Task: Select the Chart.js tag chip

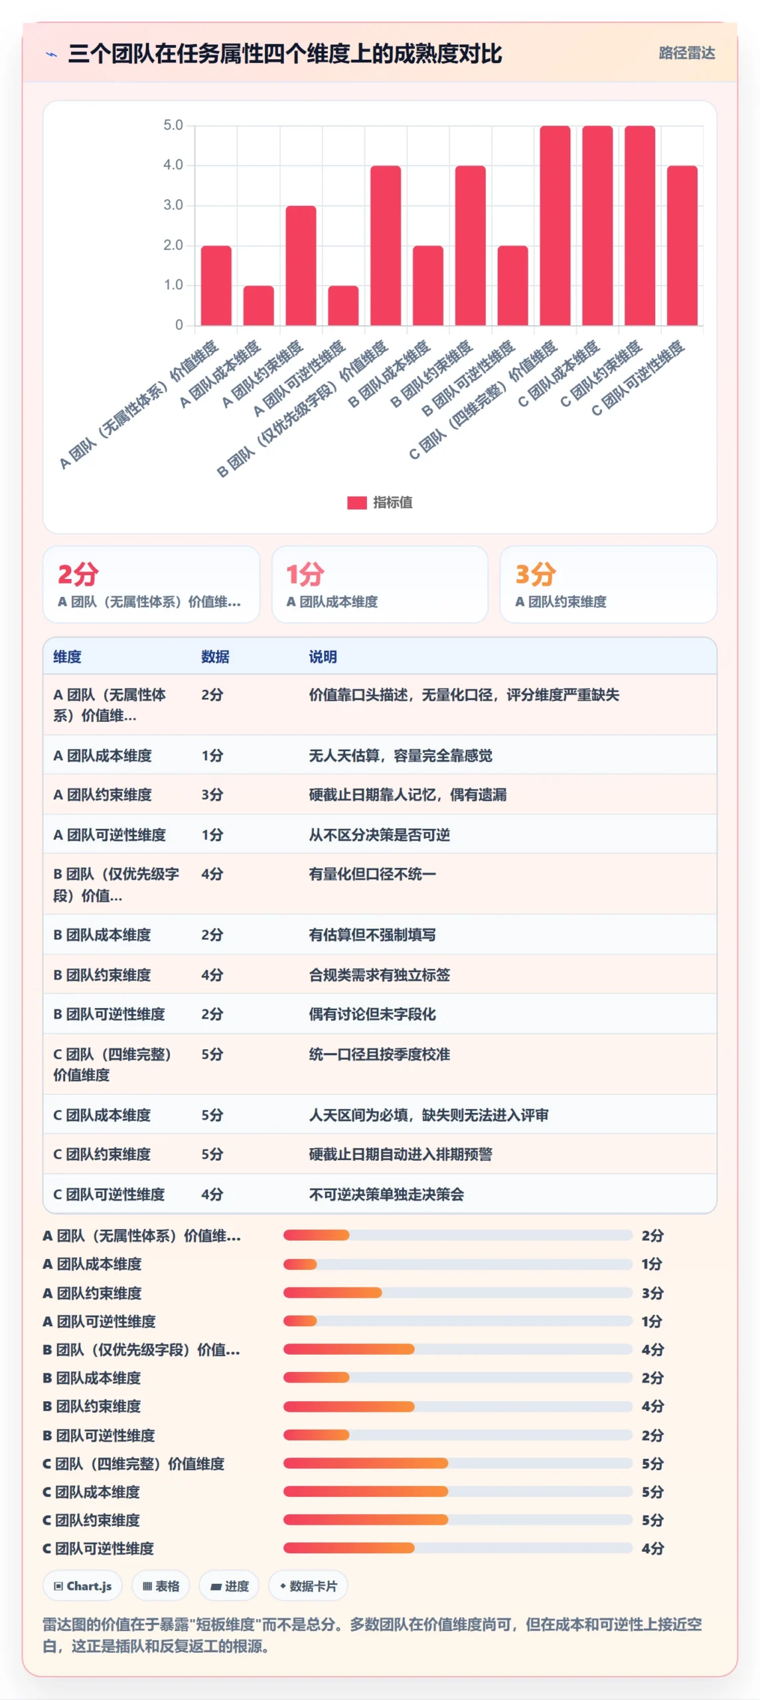Action: pyautogui.click(x=82, y=1586)
